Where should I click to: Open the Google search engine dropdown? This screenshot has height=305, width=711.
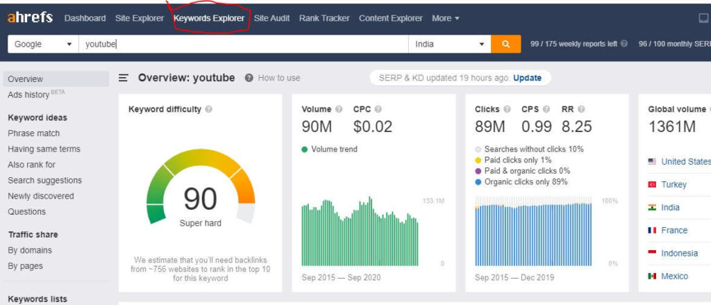pos(43,44)
